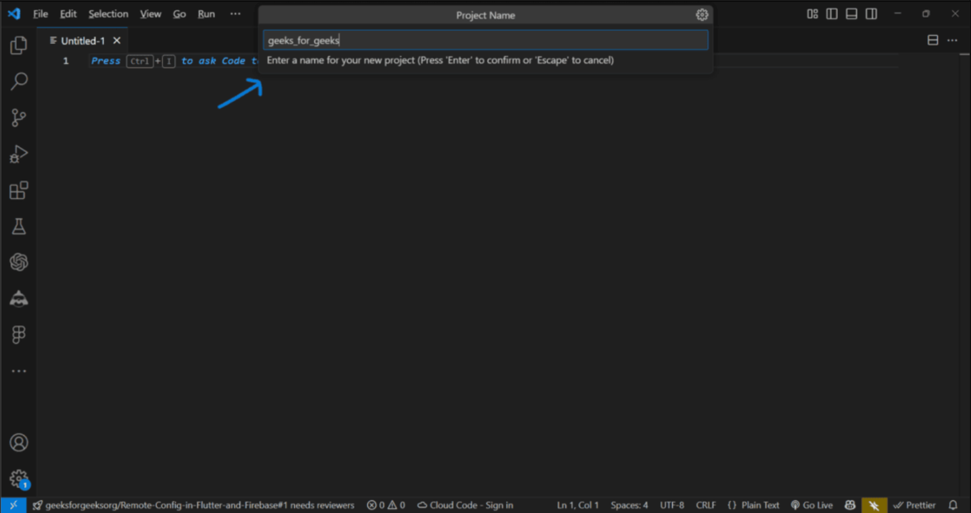
Task: Open the Go menu
Action: [x=179, y=13]
